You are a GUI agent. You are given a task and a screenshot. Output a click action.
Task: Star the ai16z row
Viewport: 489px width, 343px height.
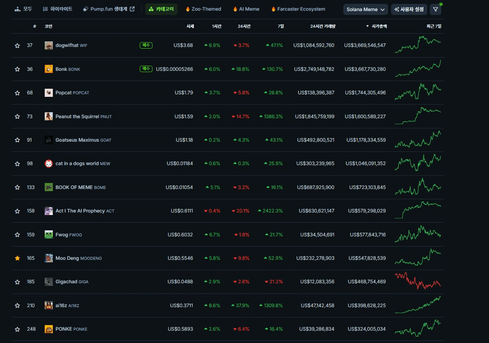17,305
